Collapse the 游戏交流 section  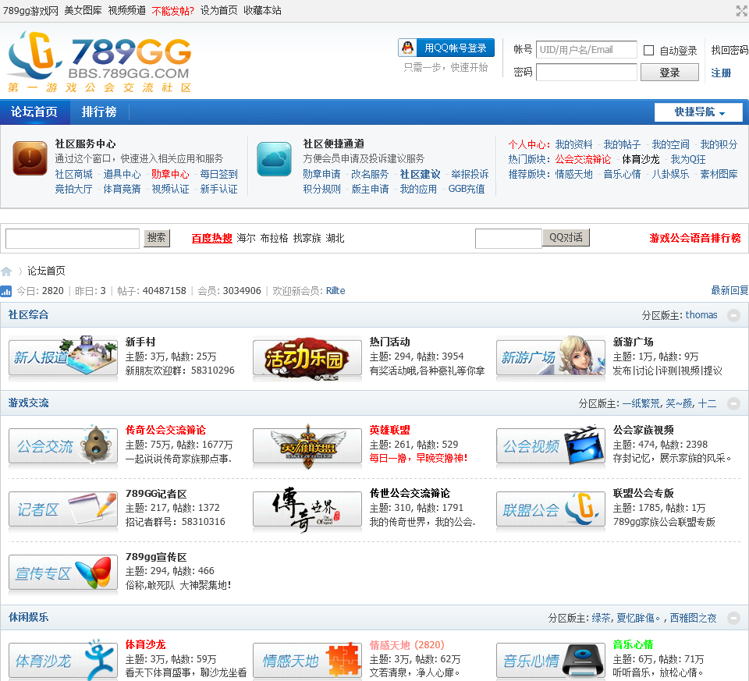733,403
